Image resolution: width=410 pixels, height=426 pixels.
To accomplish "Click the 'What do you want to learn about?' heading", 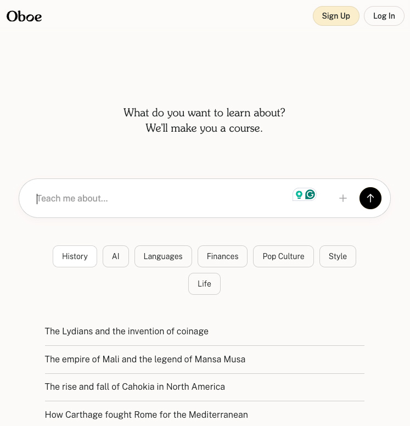I will pos(204,113).
